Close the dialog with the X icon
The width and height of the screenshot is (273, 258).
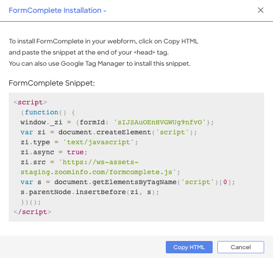tap(261, 10)
